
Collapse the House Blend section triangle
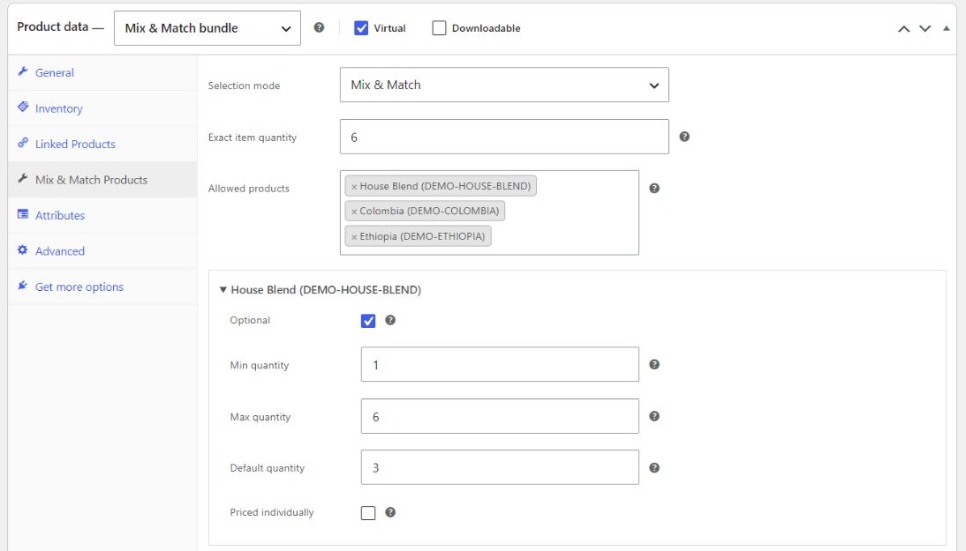(223, 289)
